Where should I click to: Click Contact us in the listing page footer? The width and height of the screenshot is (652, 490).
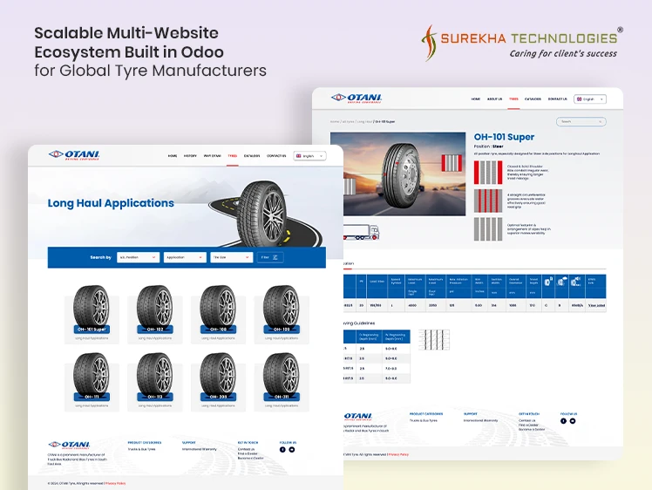pyautogui.click(x=246, y=449)
